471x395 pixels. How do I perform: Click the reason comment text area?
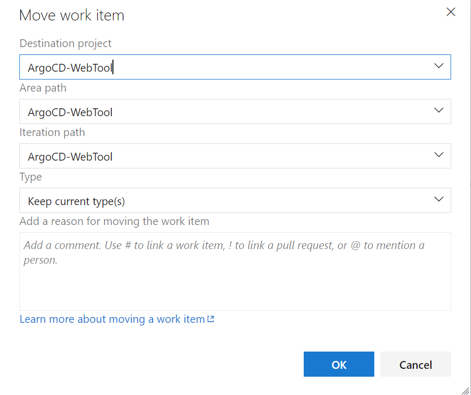pyautogui.click(x=235, y=277)
